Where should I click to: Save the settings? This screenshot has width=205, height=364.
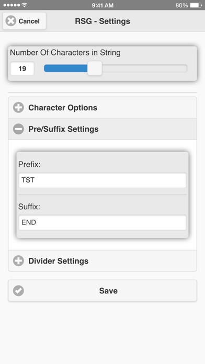tap(102, 291)
